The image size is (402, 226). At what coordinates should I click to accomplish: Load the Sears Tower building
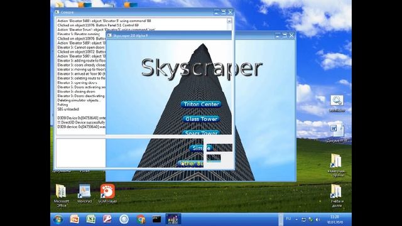click(x=201, y=132)
